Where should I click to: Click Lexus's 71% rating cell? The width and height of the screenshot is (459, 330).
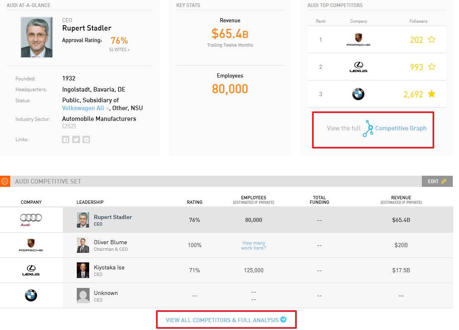(x=195, y=270)
